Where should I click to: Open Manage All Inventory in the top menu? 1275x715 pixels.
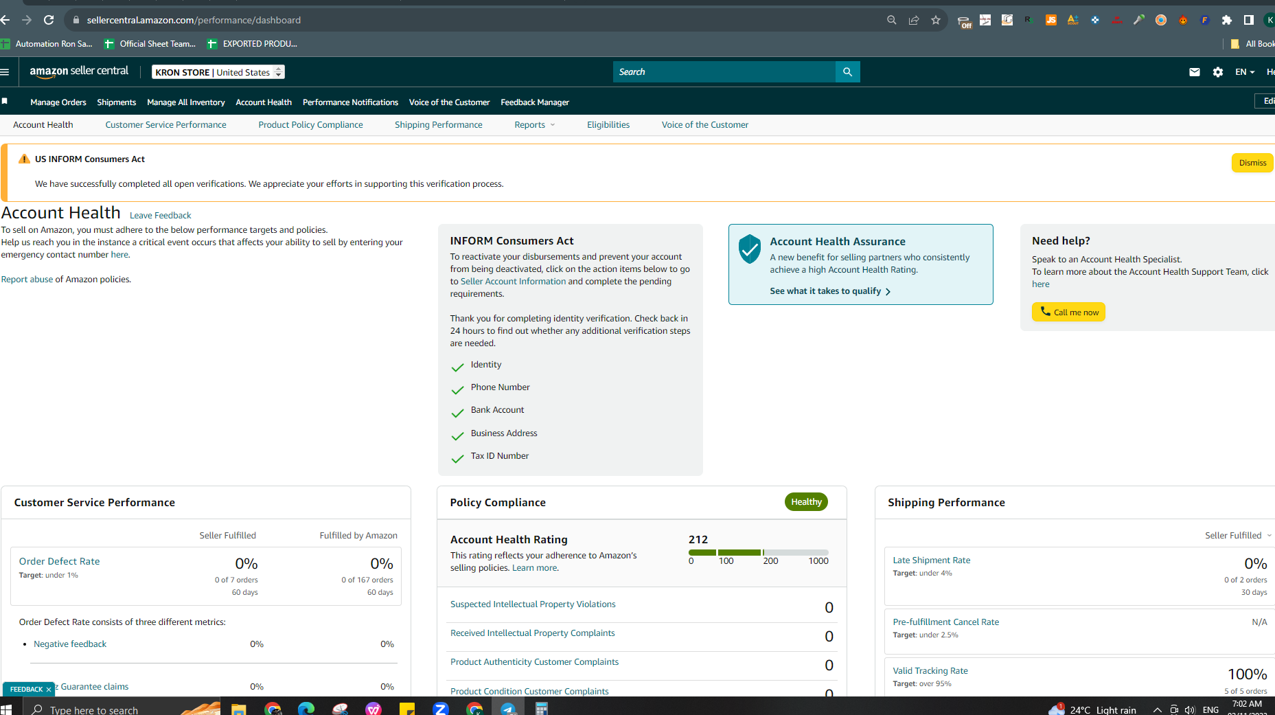(186, 102)
